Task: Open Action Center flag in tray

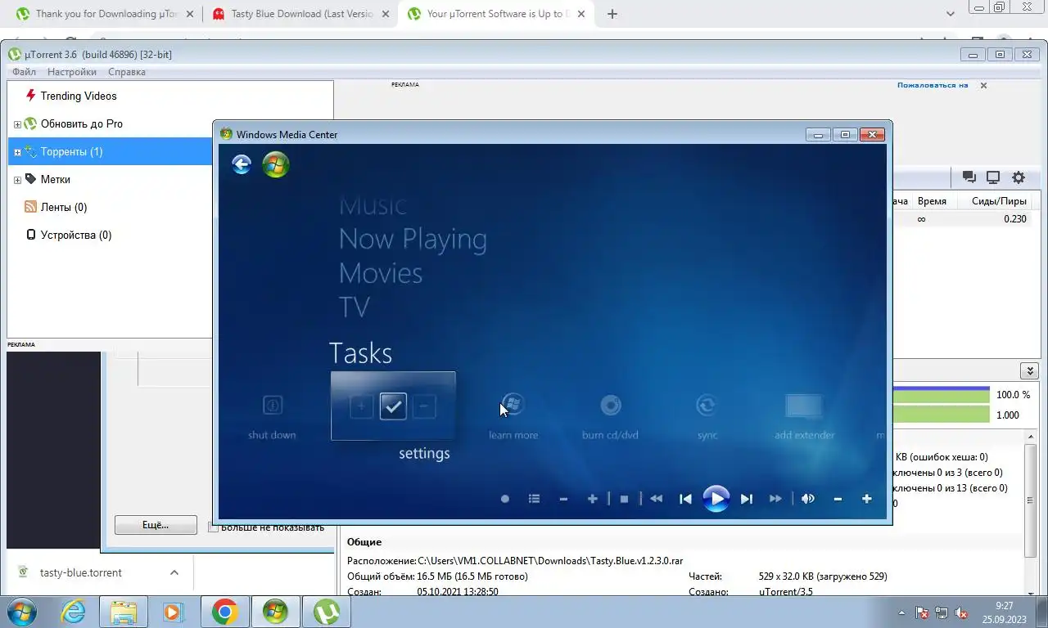Action: click(x=922, y=612)
